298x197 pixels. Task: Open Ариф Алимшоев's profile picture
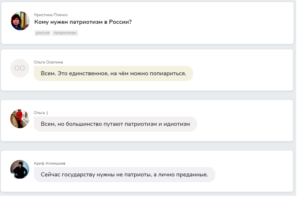pos(20,169)
